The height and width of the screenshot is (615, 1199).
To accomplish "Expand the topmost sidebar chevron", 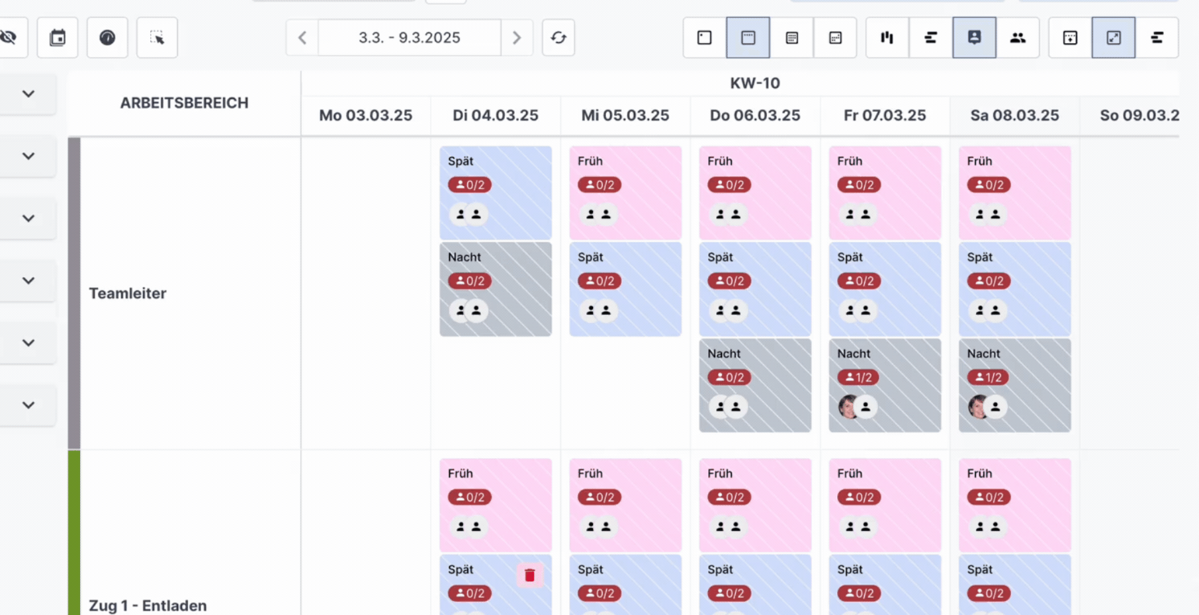I will tap(28, 94).
